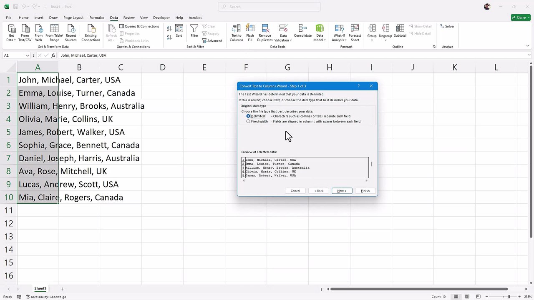This screenshot has height=300, width=534.
Task: Expand the formula bar
Action: click(x=529, y=55)
